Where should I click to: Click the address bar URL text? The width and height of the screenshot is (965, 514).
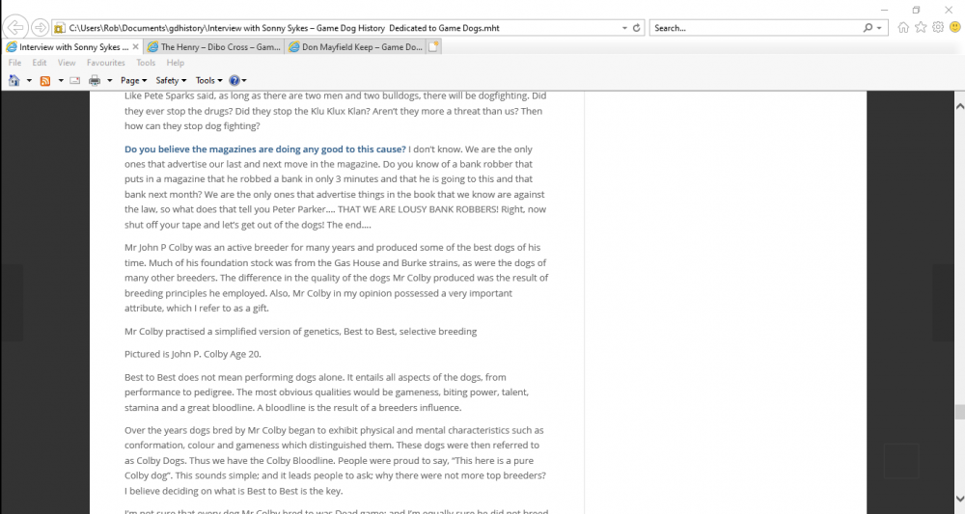(284, 28)
